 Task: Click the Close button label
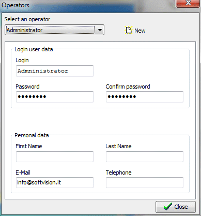tap(181, 207)
